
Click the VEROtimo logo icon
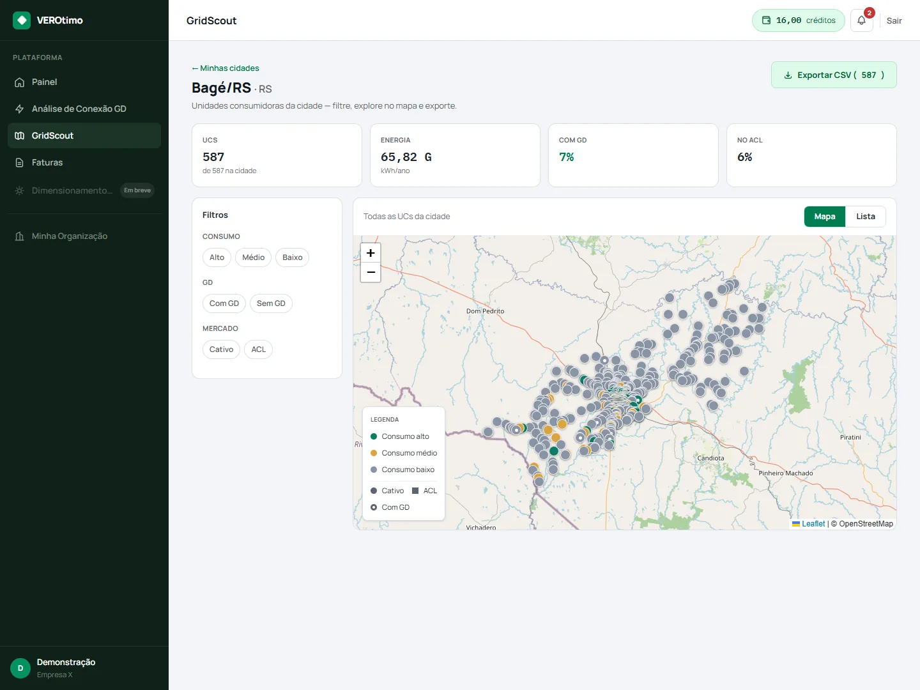pyautogui.click(x=22, y=20)
